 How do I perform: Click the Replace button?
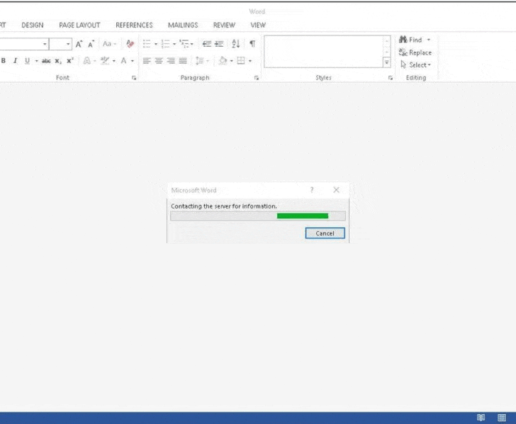coord(415,52)
